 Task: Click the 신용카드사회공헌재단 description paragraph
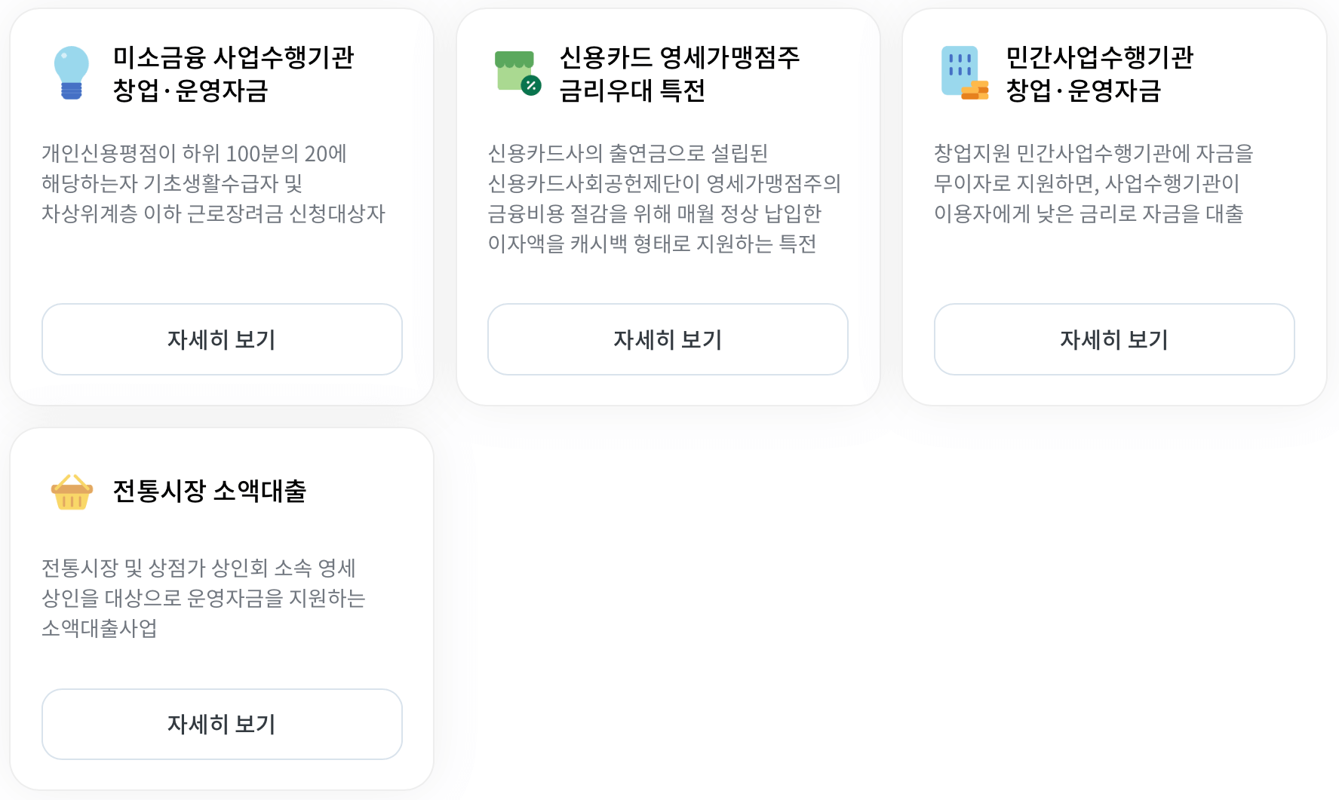coord(664,198)
